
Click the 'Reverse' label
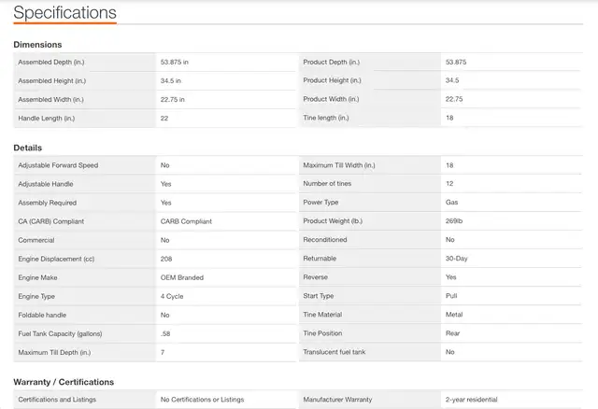316,276
